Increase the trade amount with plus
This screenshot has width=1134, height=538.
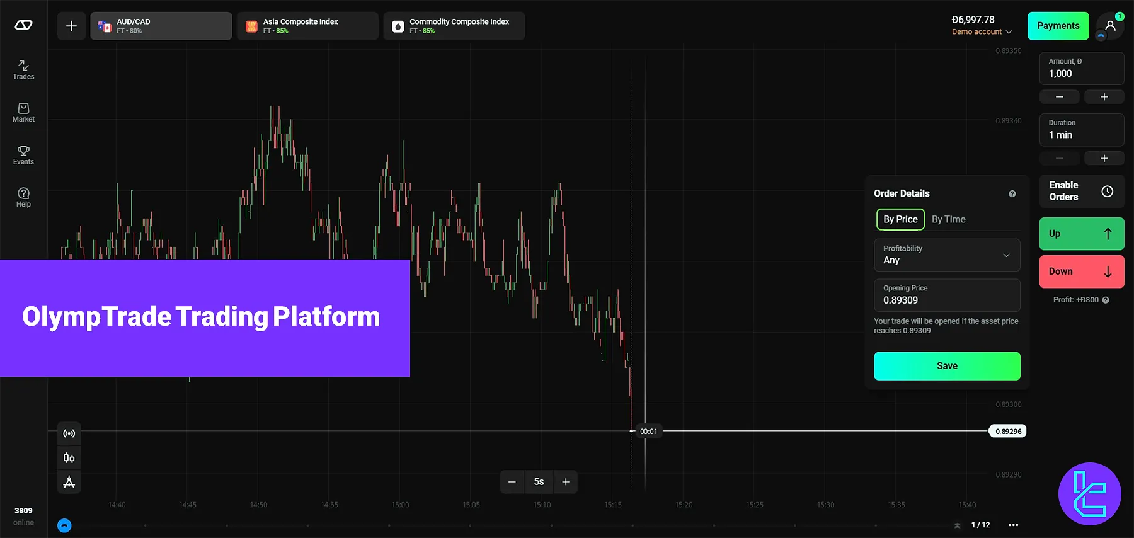tap(1104, 97)
